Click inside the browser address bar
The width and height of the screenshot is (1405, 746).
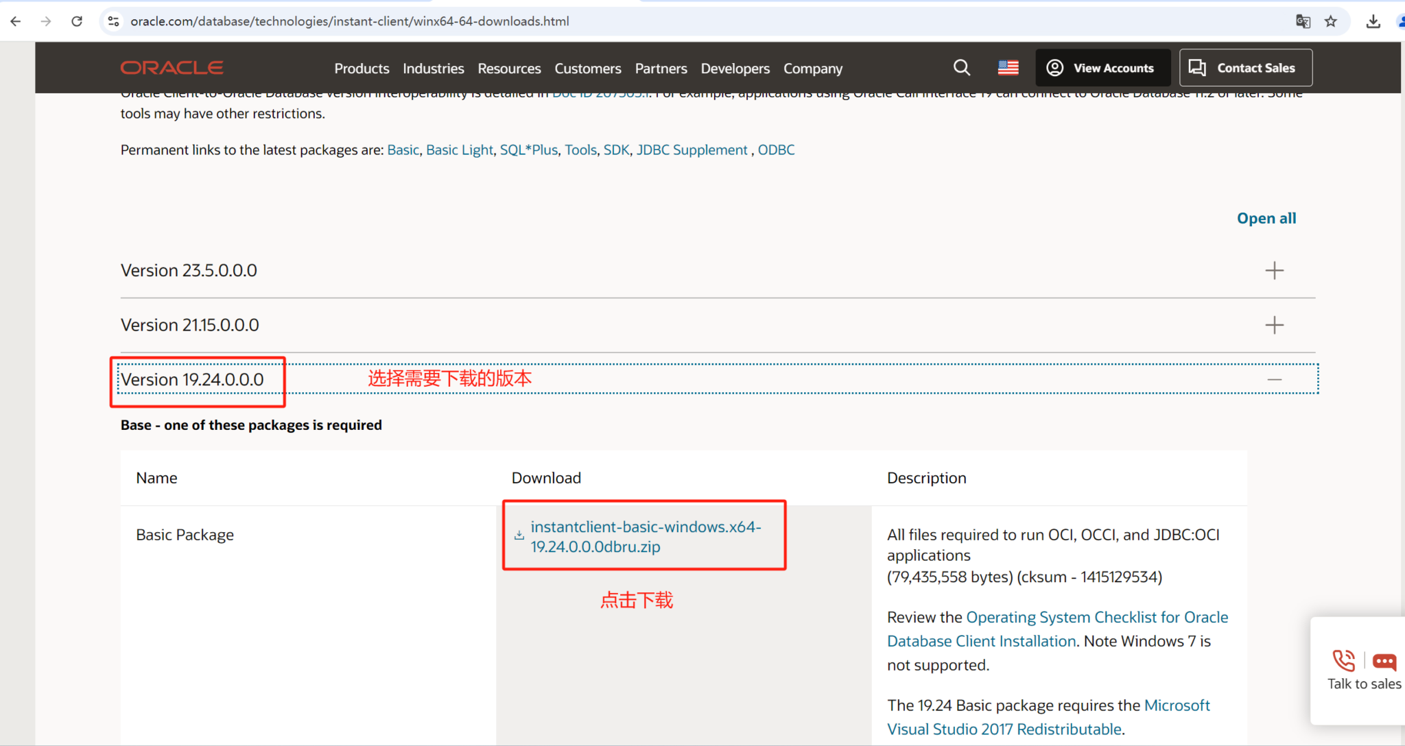pyautogui.click(x=412, y=21)
